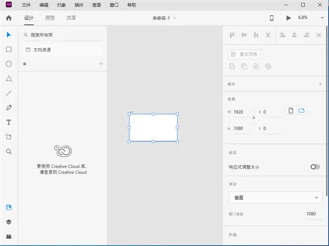Set artboard orientation to portrait
Screen dimensions: 329x246
point(291,111)
